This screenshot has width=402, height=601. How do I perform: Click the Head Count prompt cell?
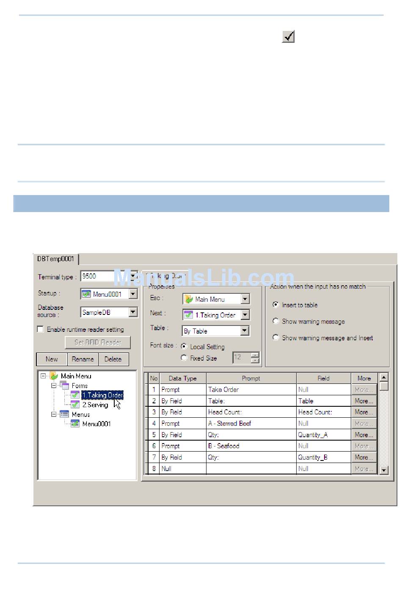(x=251, y=412)
